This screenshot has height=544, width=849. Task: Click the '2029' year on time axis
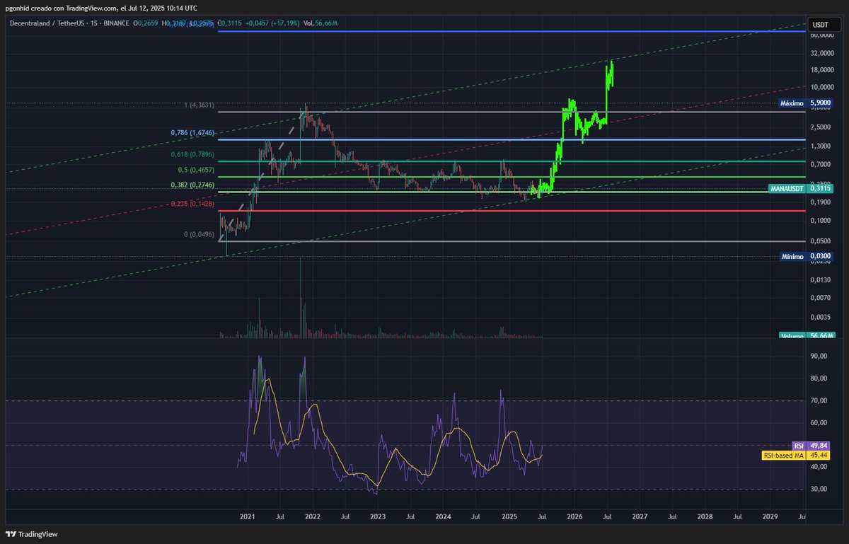(x=770, y=517)
